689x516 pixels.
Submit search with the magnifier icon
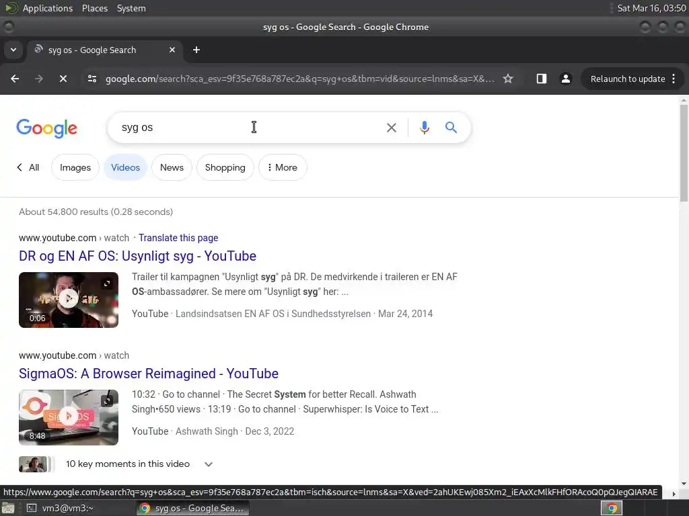[x=451, y=128]
